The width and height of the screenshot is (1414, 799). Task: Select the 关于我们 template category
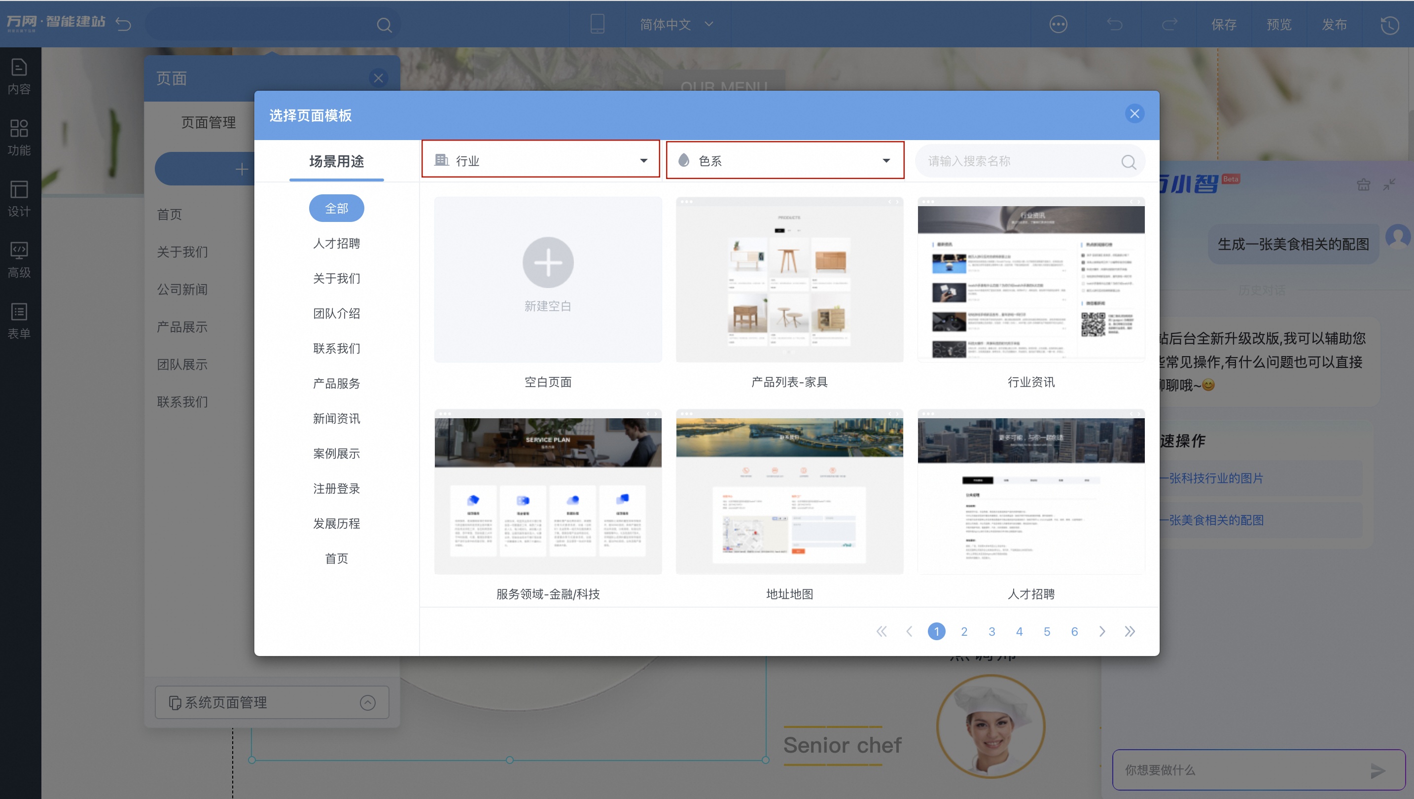(336, 278)
